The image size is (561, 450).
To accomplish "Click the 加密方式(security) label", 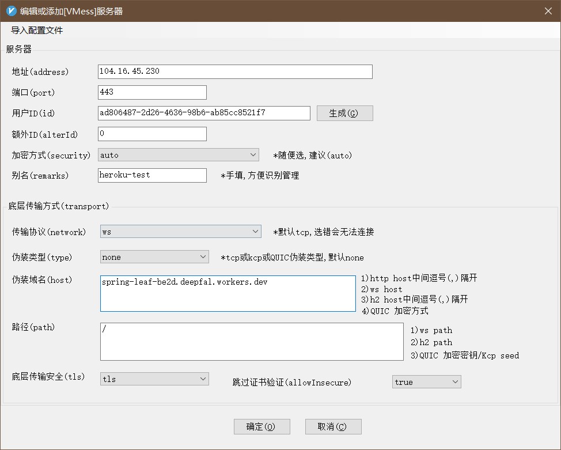I will click(51, 156).
